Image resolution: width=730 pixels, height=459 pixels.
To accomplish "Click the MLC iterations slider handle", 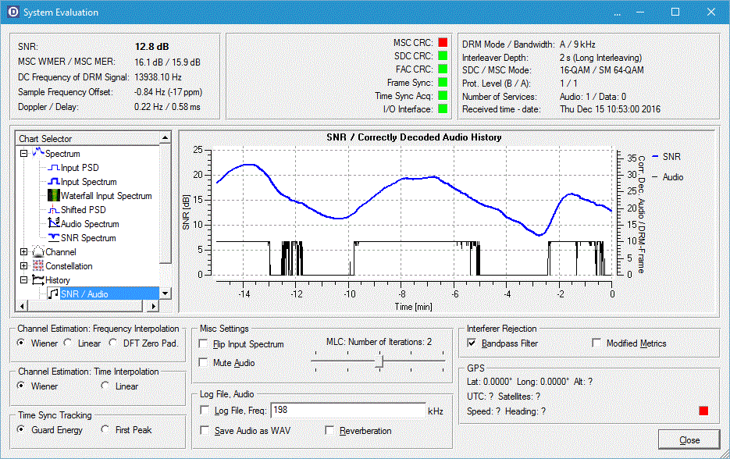I will point(379,361).
